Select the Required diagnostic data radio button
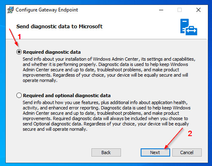The image size is (212, 166). [x=19, y=52]
